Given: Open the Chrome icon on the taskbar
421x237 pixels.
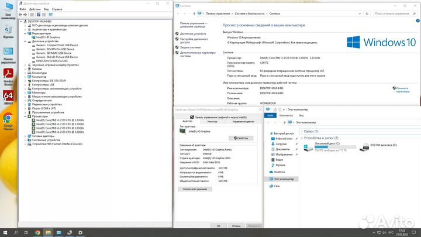Looking at the screenshot, I should coord(37,233).
